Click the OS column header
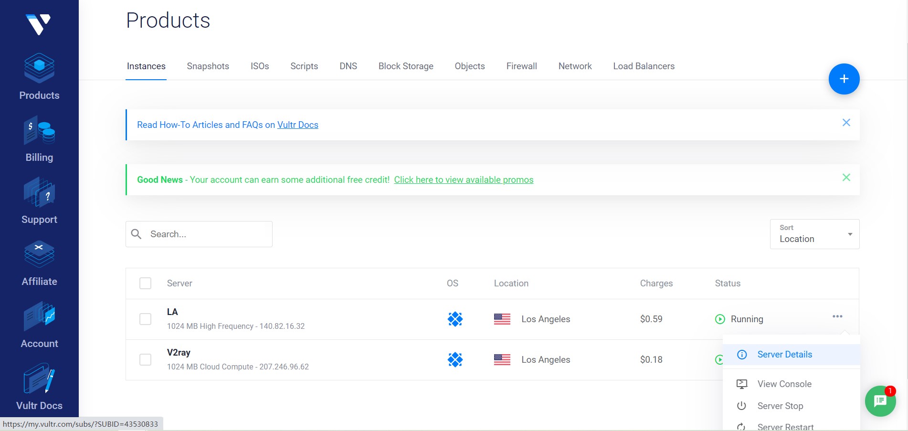The width and height of the screenshot is (908, 431). [x=452, y=283]
